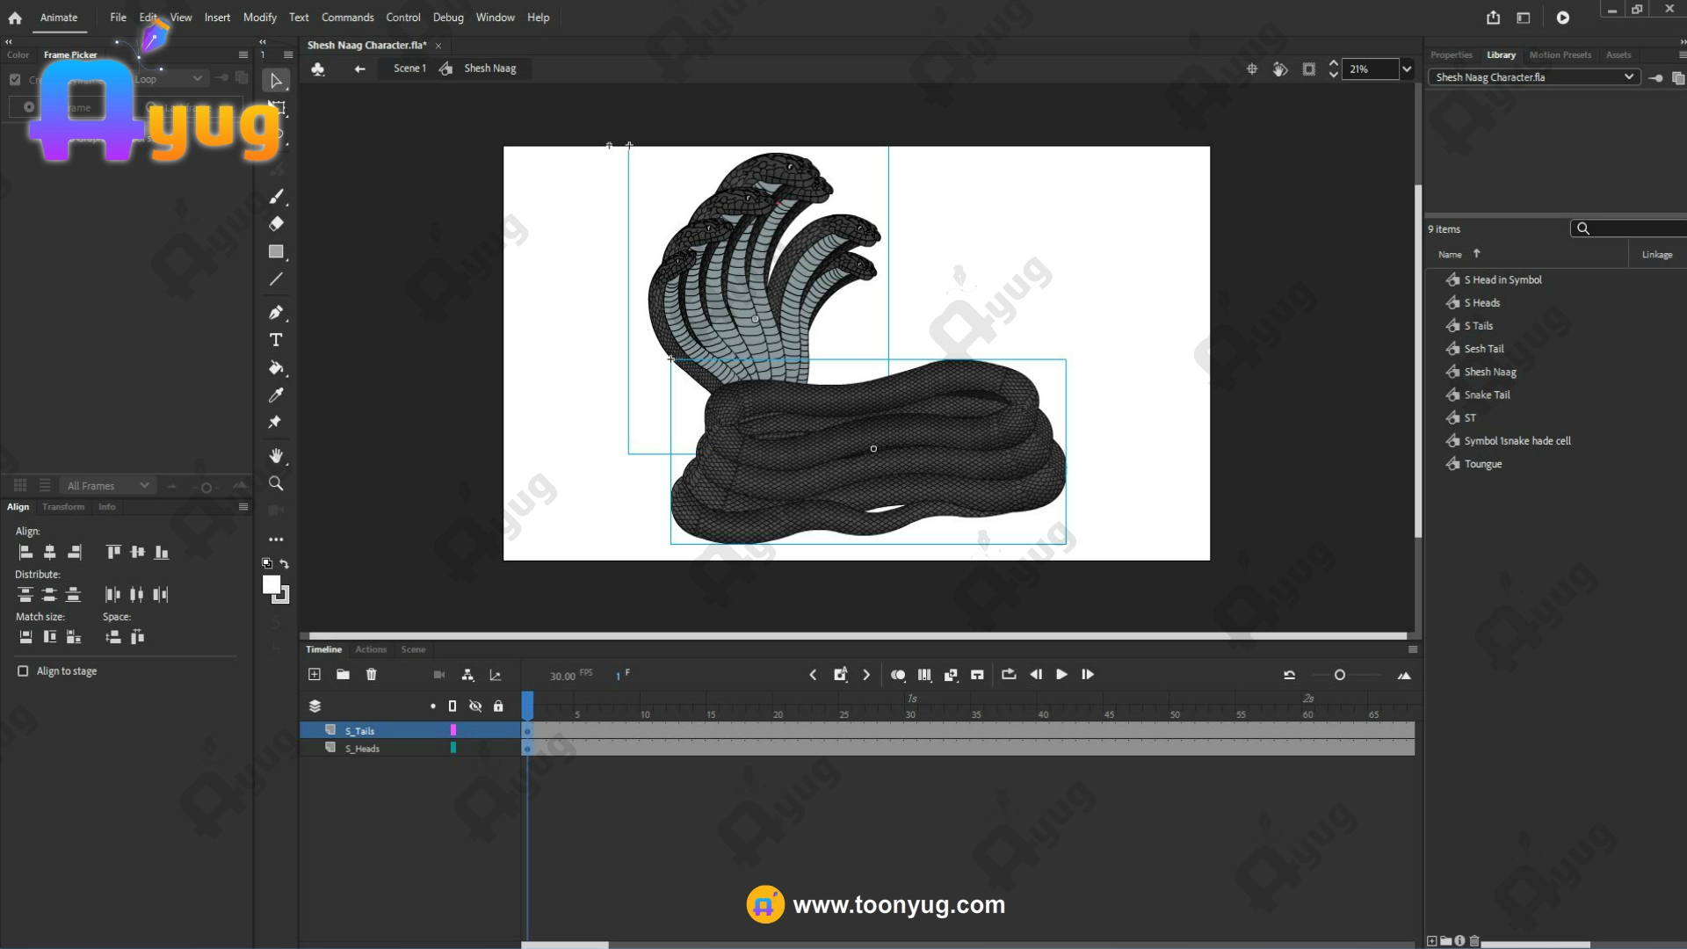The height and width of the screenshot is (949, 1687).
Task: Toggle the hide all layers eye icon
Action: click(475, 706)
